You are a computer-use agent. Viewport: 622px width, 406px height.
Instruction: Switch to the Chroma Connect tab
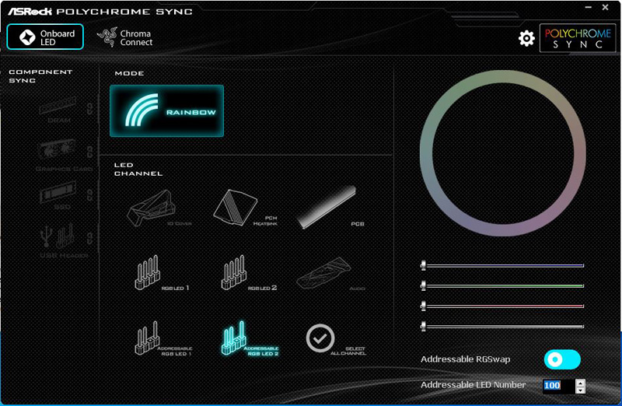125,37
